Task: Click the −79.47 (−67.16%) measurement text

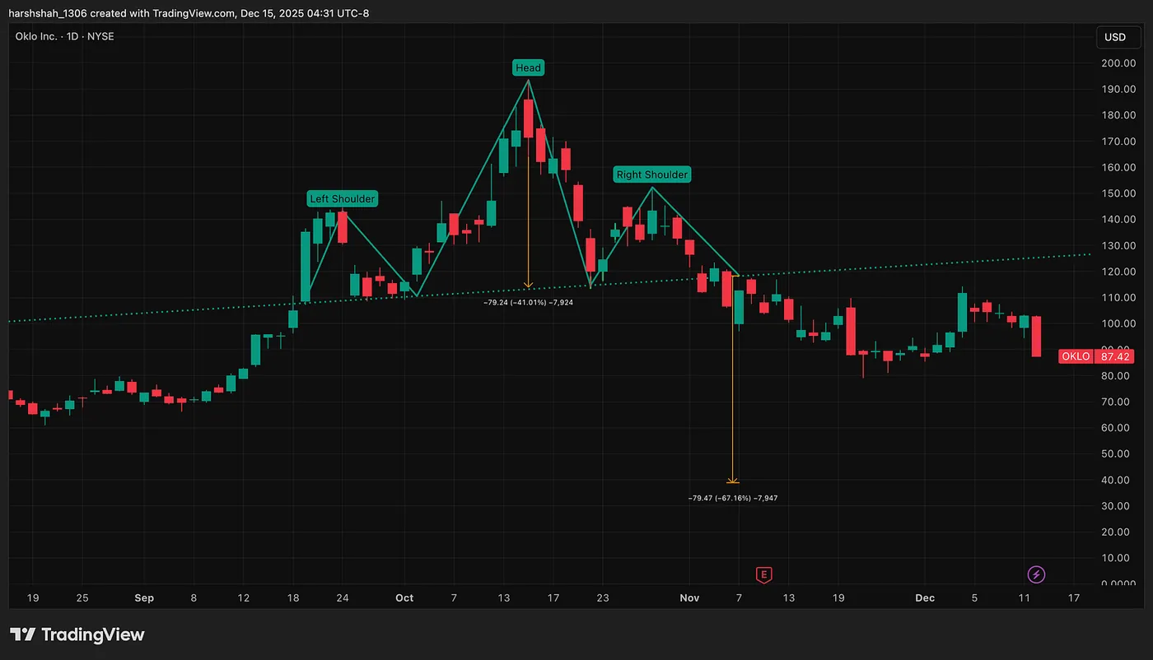Action: (732, 498)
